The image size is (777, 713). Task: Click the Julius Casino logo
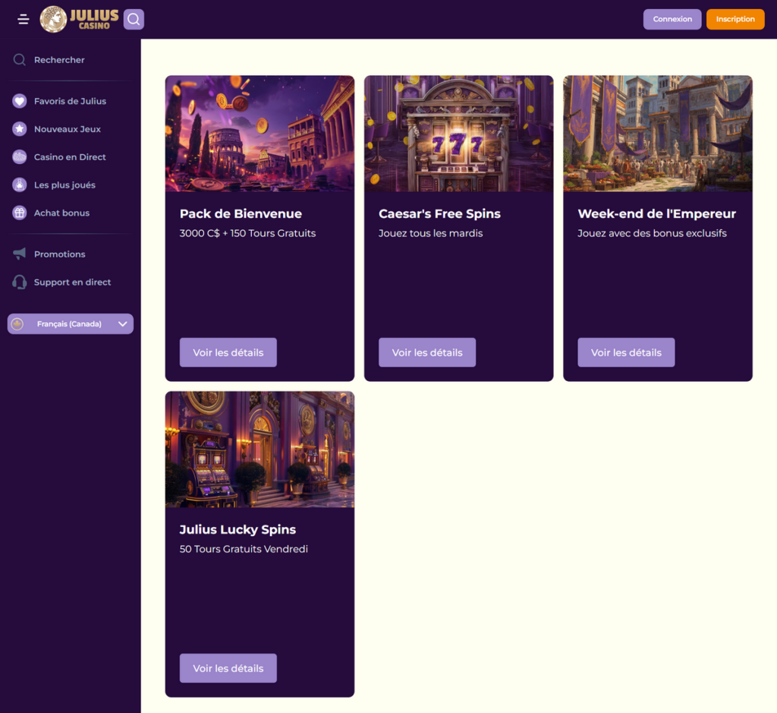[x=80, y=19]
